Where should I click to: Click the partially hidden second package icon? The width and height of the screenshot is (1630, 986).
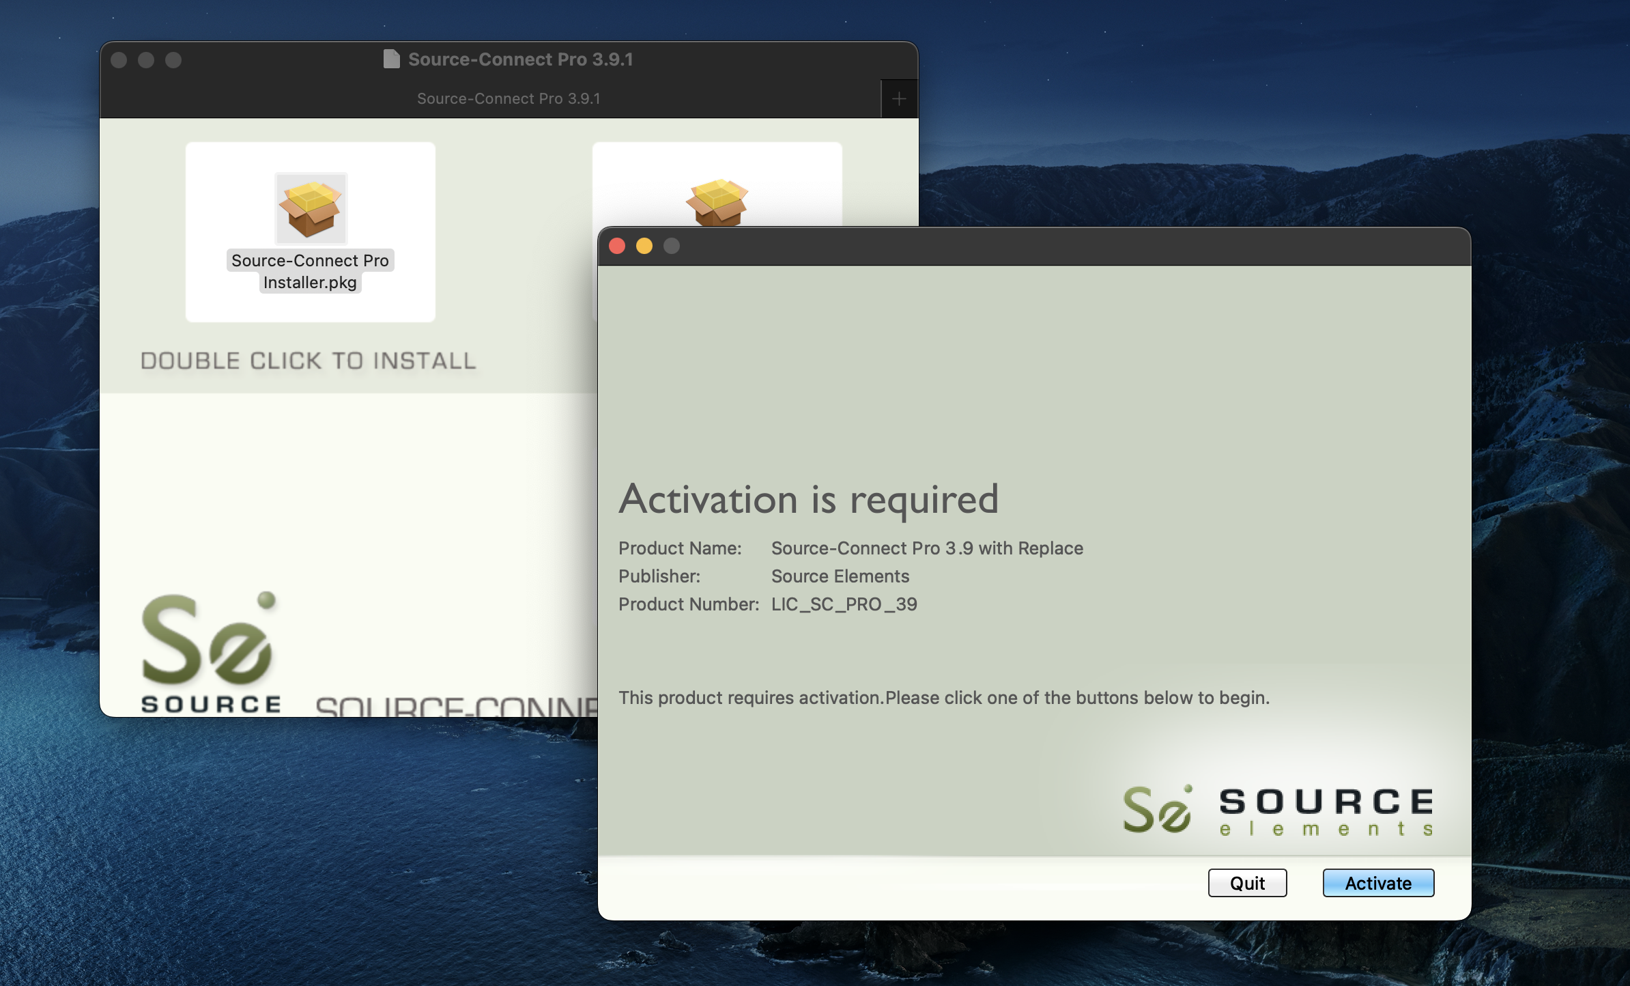[717, 201]
